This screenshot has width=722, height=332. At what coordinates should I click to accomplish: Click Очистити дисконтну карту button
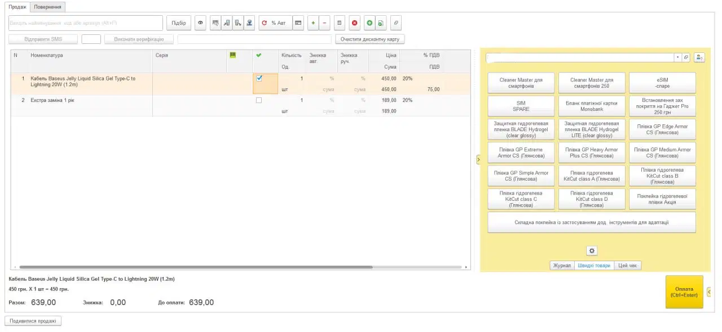tap(370, 39)
